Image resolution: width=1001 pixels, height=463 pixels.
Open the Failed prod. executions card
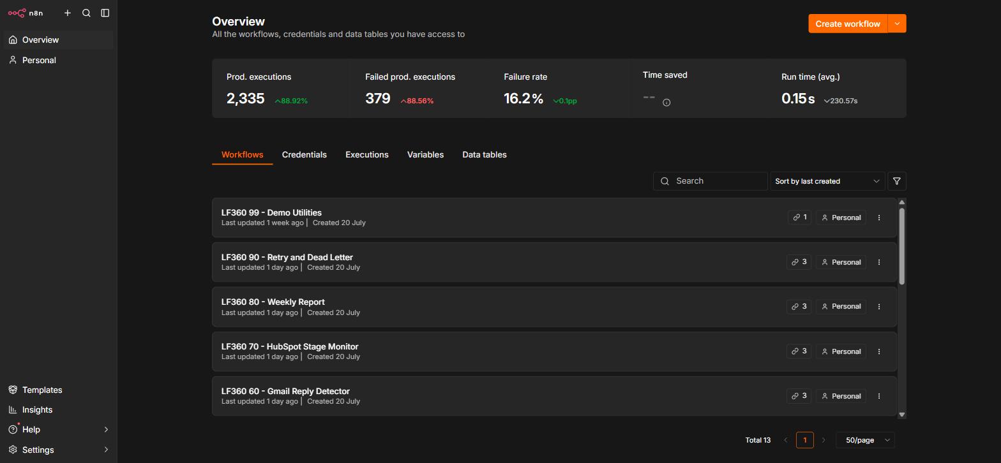click(420, 88)
